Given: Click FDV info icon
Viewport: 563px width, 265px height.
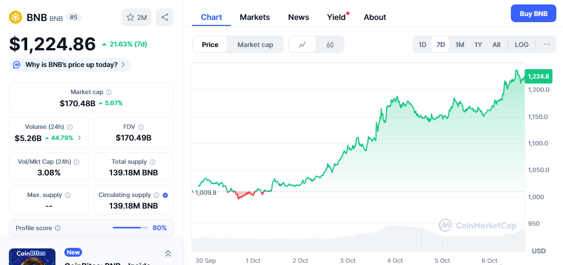Looking at the screenshot, I should (141, 127).
